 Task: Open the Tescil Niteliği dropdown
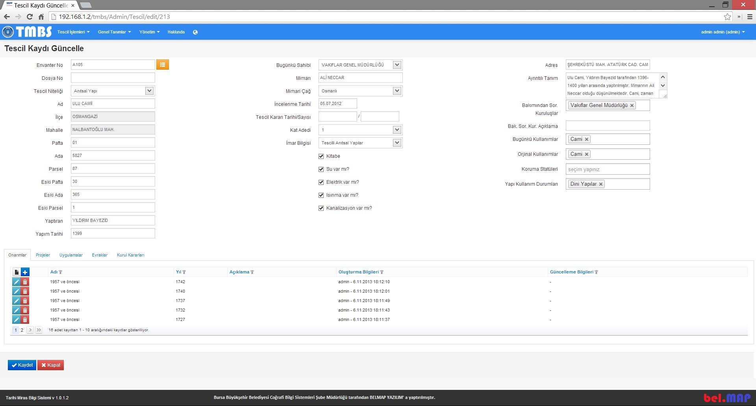coord(149,91)
